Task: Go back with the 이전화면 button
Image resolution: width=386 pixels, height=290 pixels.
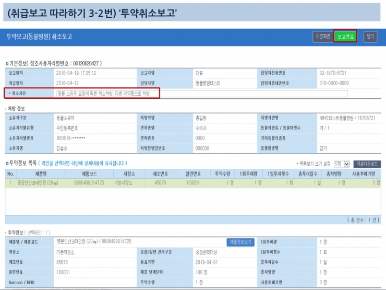Action: (322, 37)
